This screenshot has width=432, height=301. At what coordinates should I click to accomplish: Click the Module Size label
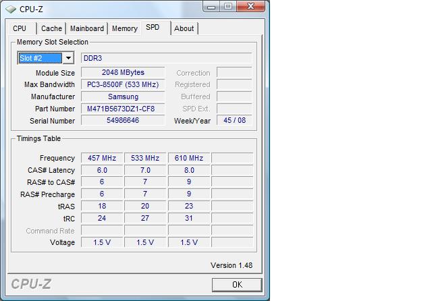55,73
